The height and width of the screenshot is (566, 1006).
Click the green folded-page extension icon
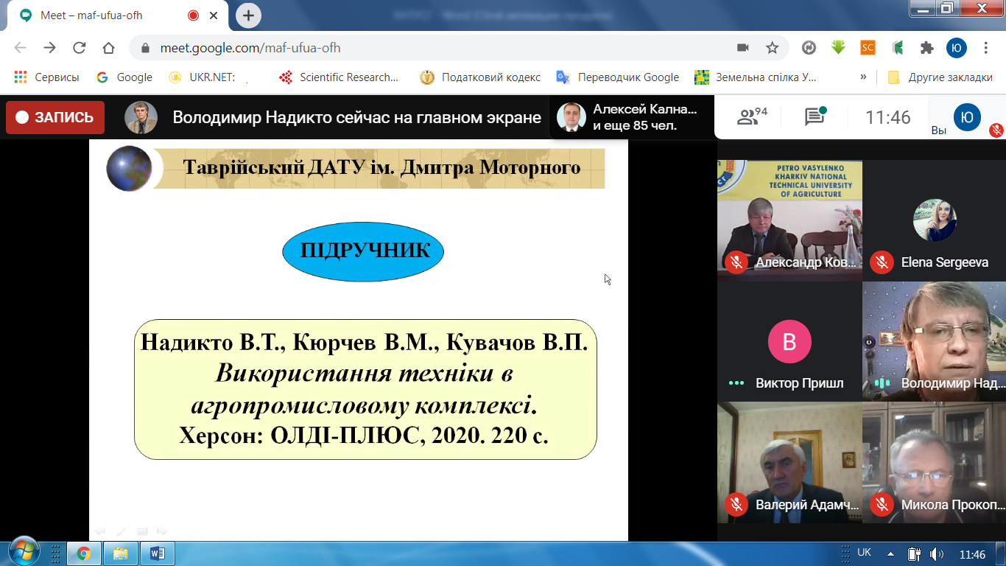click(x=898, y=48)
